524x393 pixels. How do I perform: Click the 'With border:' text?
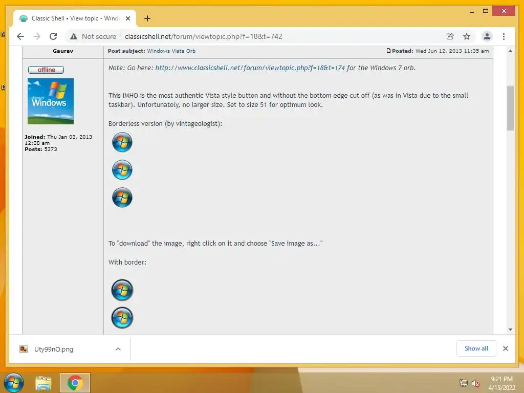(x=127, y=263)
